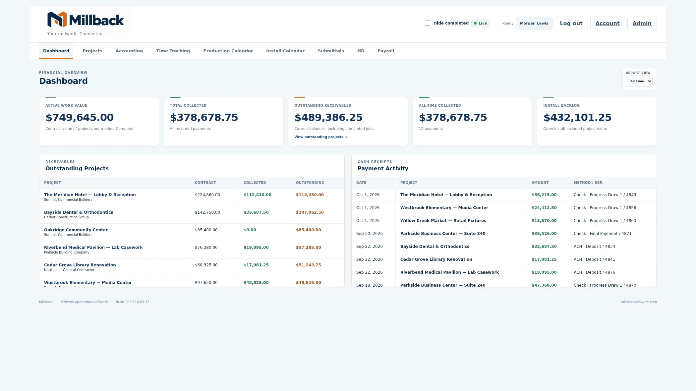Click contract value $85,400.00

click(x=206, y=230)
